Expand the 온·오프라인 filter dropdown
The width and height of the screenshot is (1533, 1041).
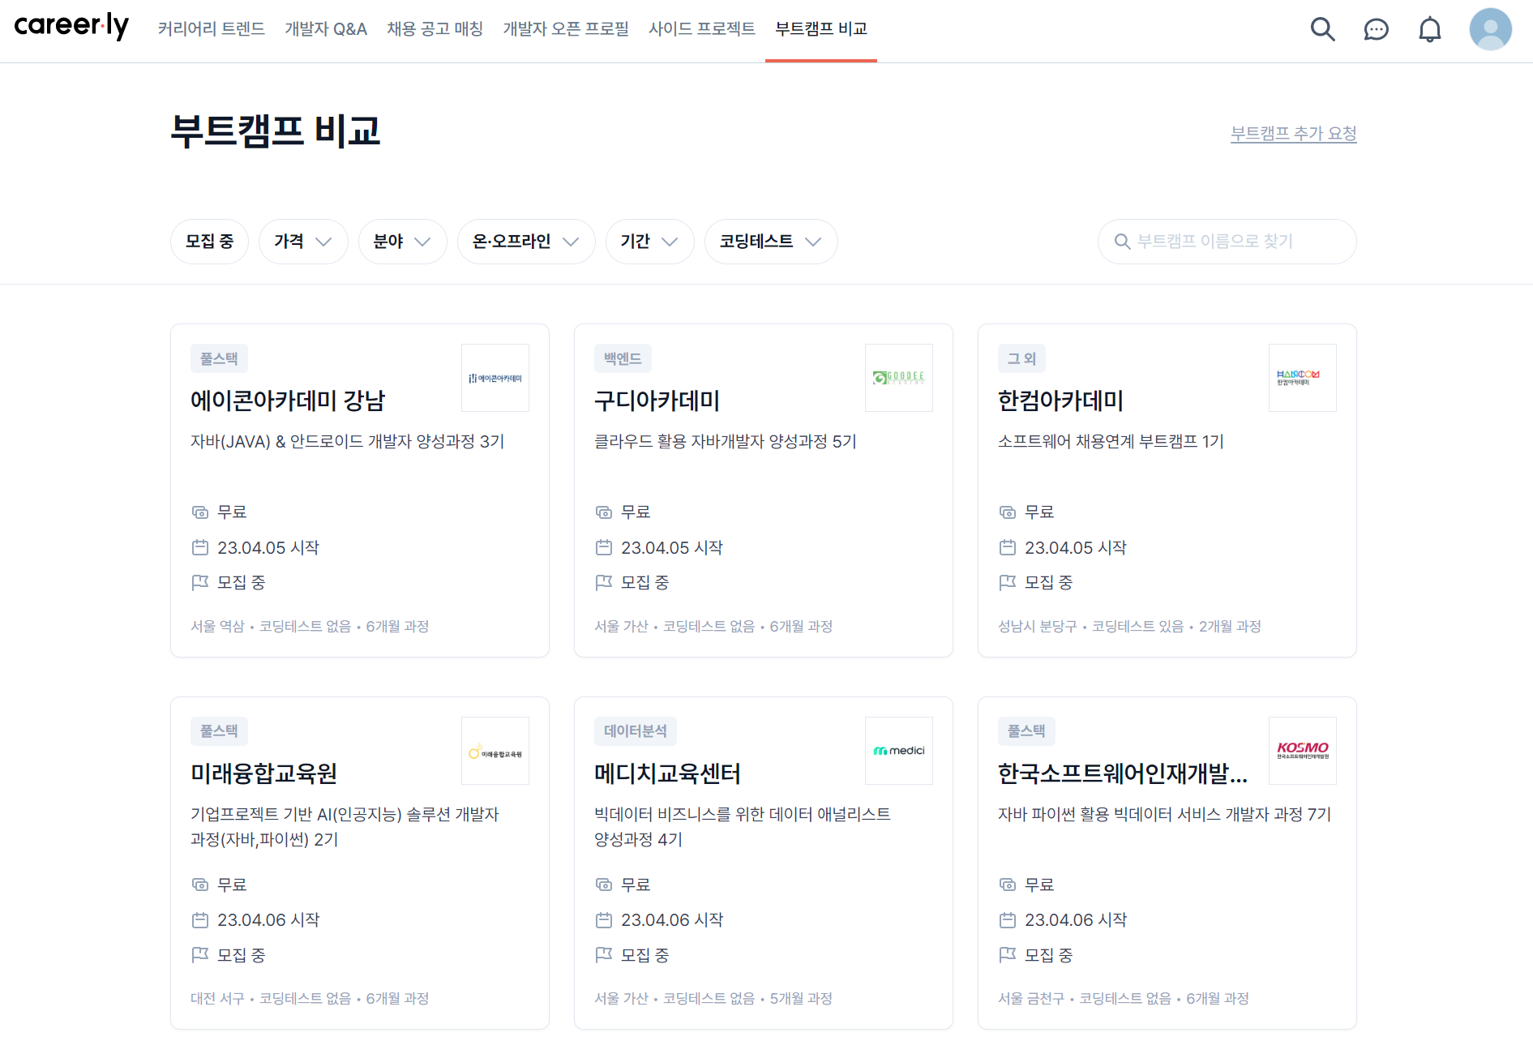526,242
